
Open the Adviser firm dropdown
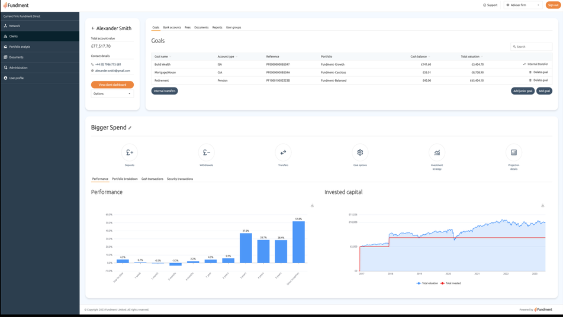click(x=523, y=5)
